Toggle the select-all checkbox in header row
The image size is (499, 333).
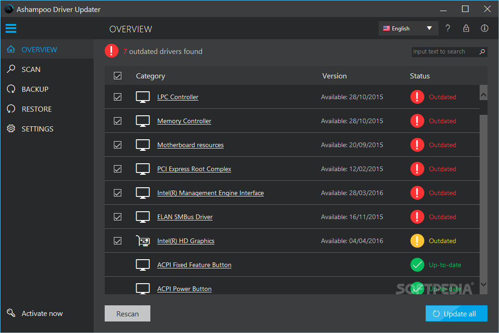pyautogui.click(x=118, y=76)
